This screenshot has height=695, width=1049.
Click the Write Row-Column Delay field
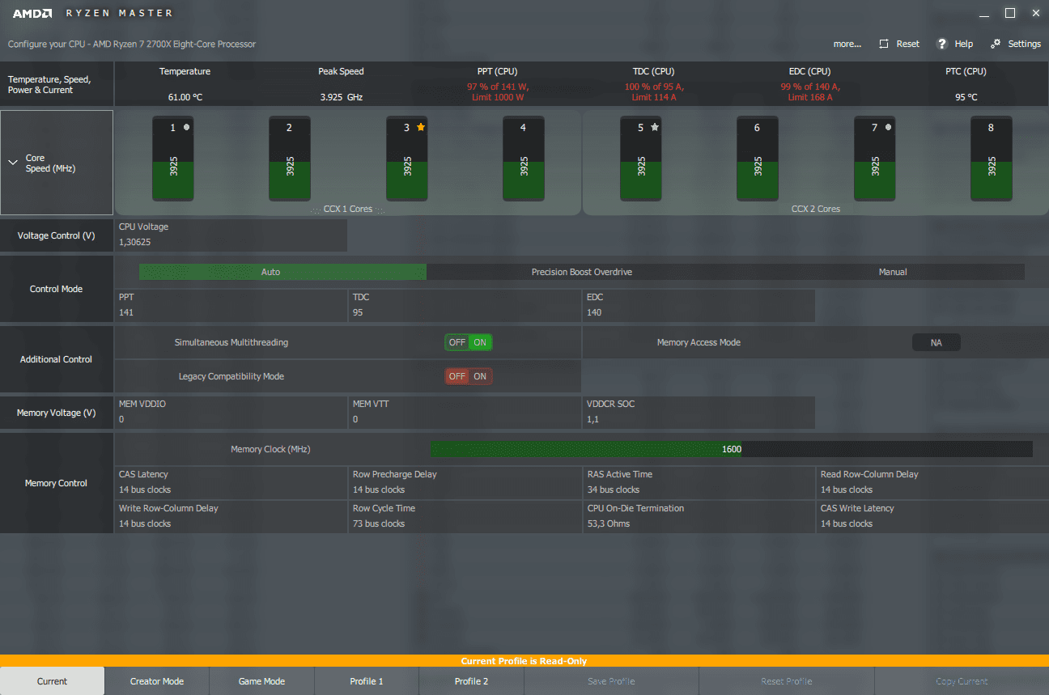[x=231, y=516]
